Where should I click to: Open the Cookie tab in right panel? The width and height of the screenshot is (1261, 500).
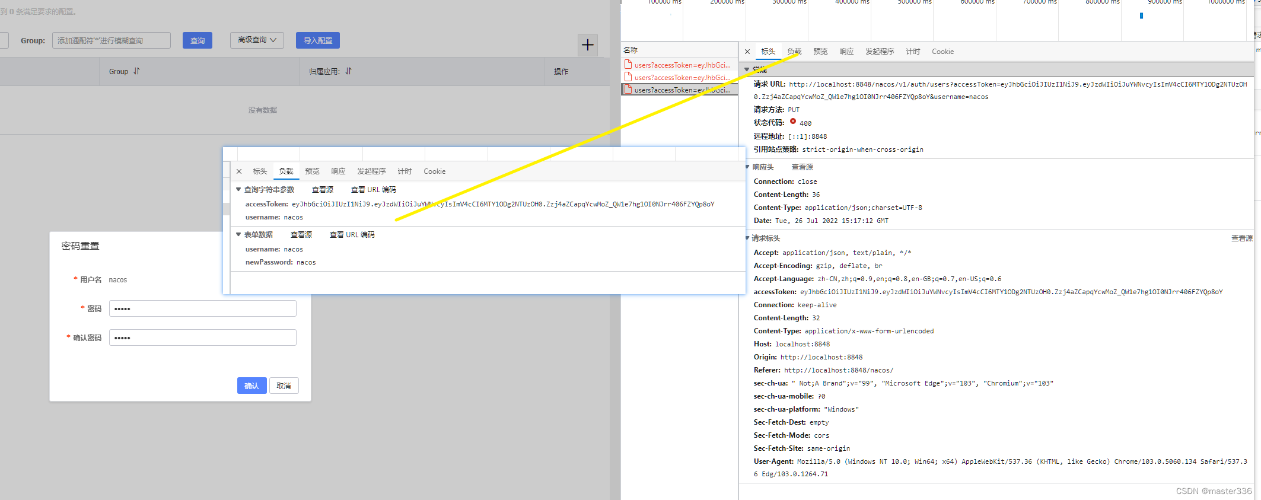[942, 52]
